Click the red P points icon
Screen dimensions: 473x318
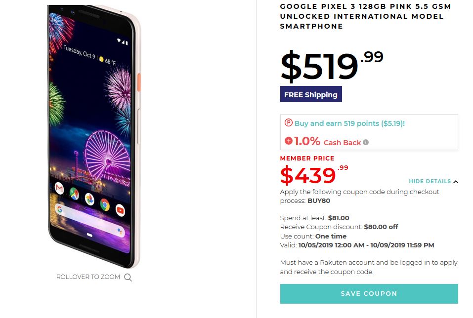tap(288, 122)
